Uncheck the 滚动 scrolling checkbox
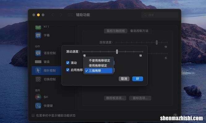 coord(68,63)
